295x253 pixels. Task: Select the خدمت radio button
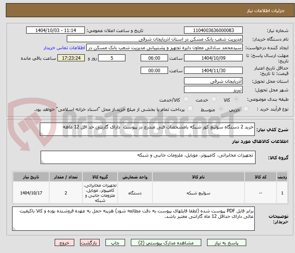[214, 99]
